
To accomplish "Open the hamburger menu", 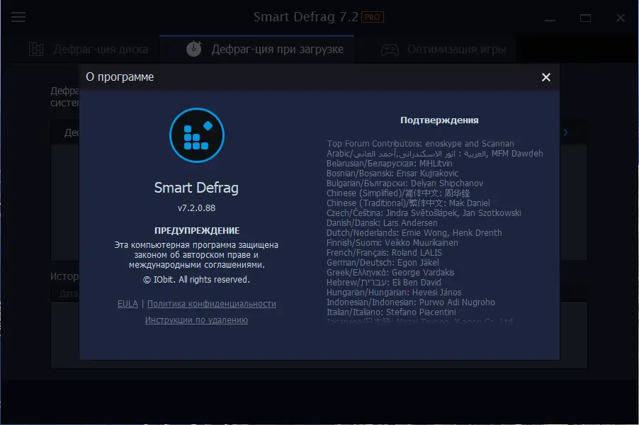I will tap(18, 18).
